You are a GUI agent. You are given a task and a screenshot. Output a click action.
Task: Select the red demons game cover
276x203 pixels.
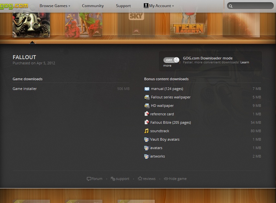pos(84,25)
